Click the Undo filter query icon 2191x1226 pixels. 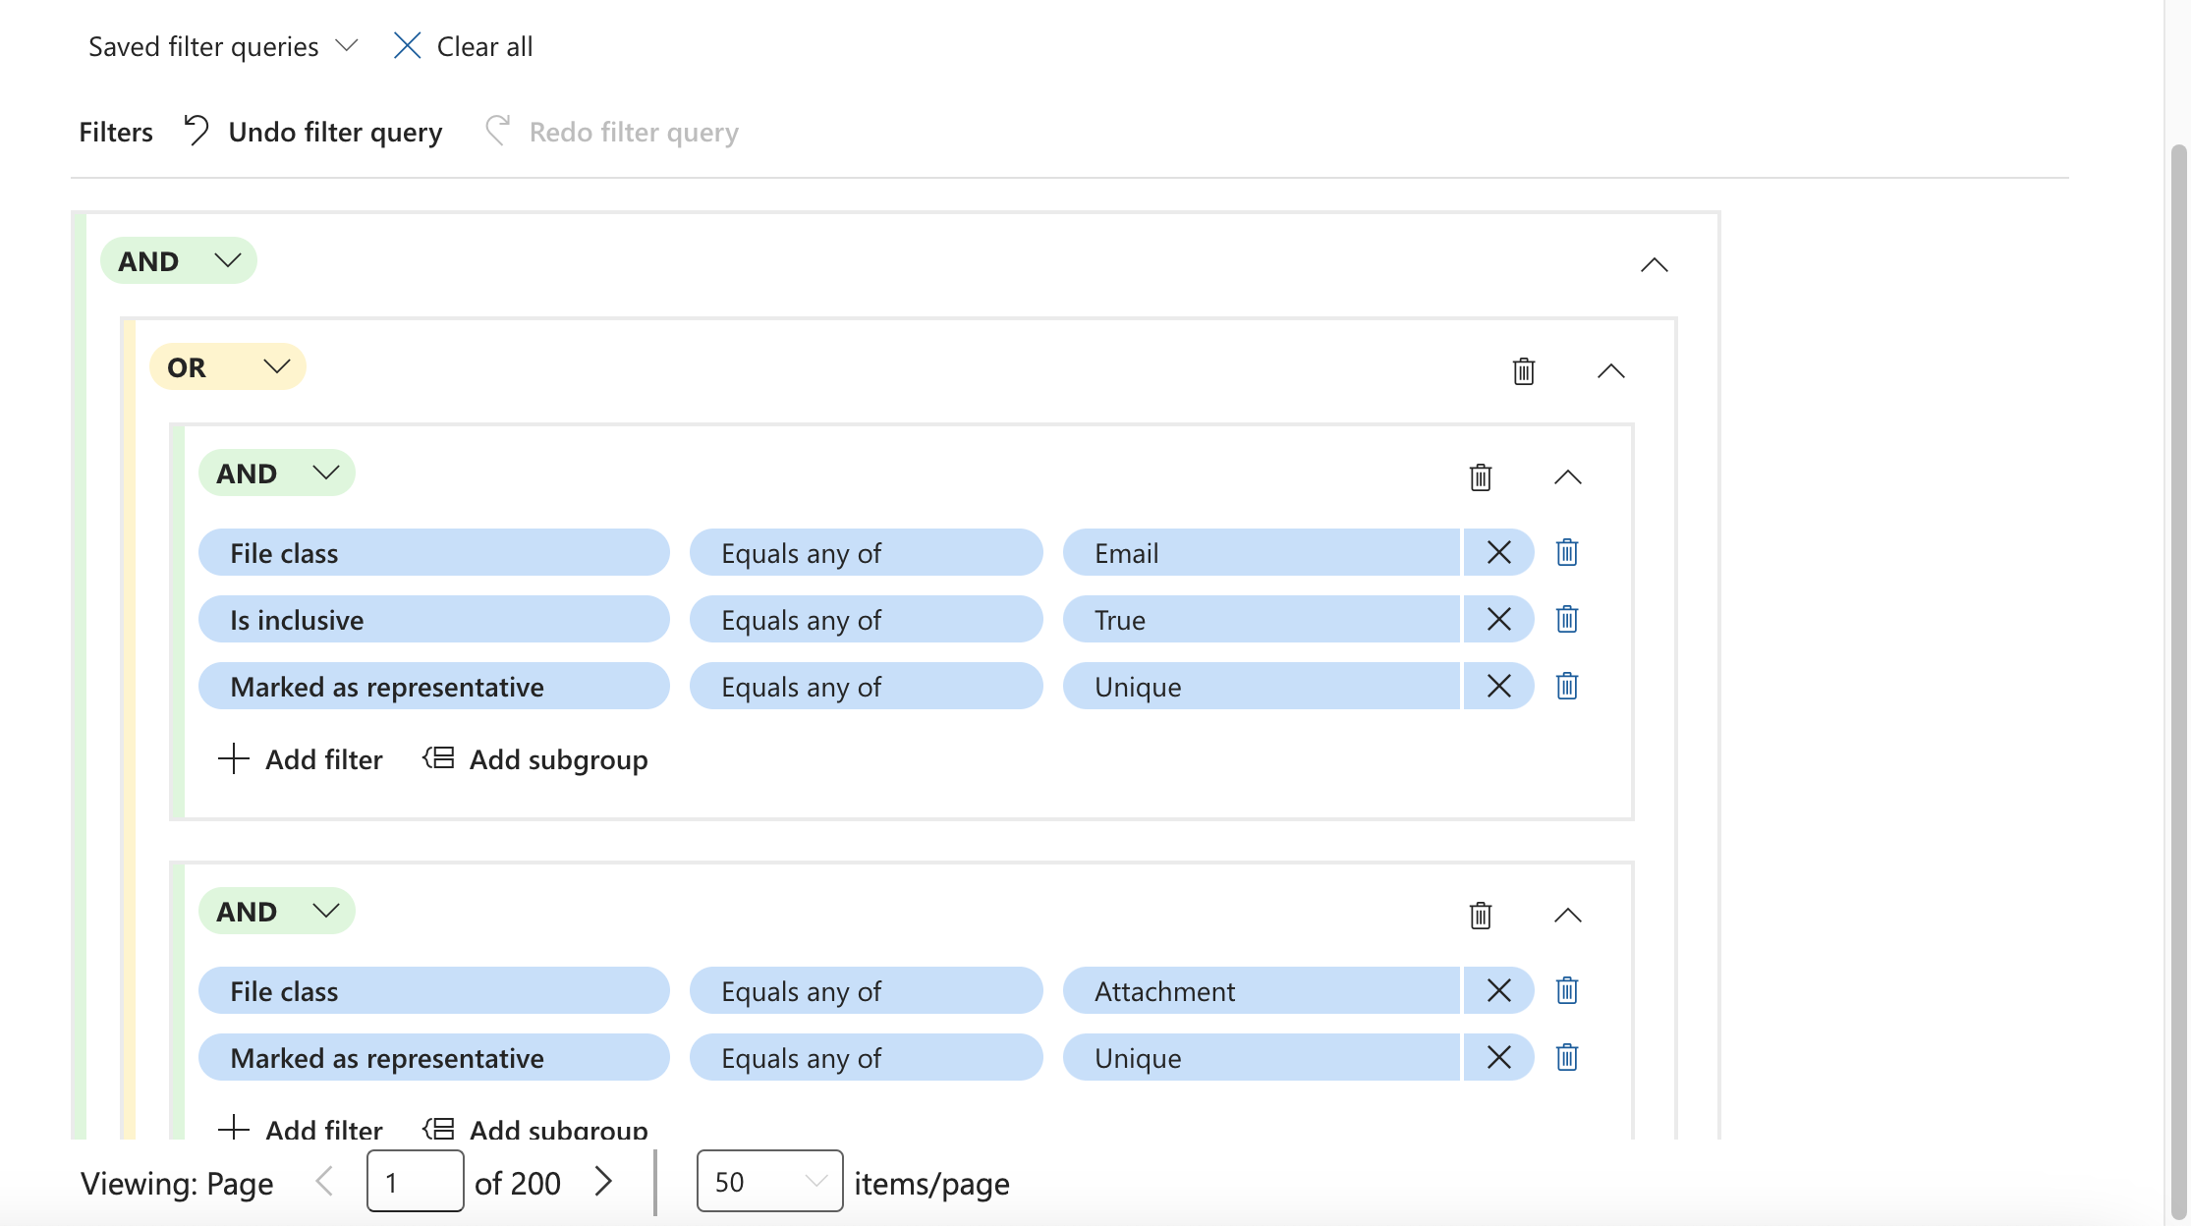tap(197, 131)
